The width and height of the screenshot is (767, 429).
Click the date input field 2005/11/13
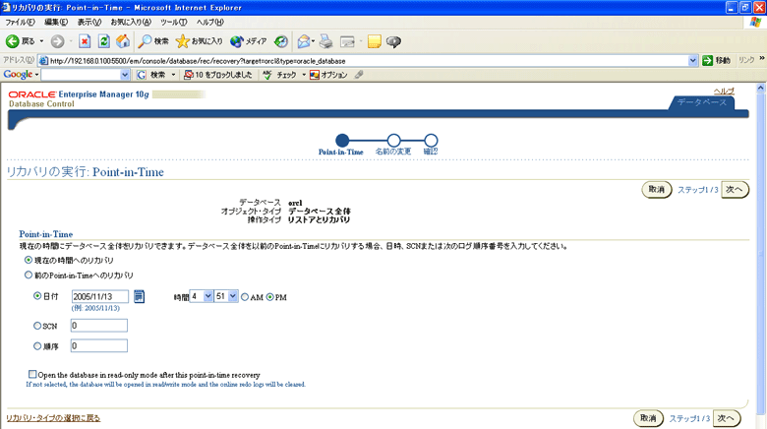[99, 296]
